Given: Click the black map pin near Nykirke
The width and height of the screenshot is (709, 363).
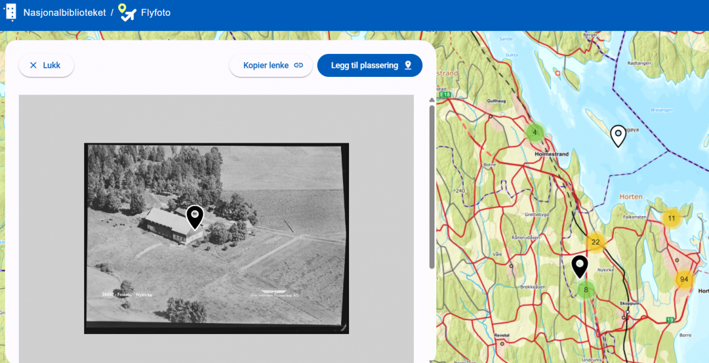Looking at the screenshot, I should (579, 265).
